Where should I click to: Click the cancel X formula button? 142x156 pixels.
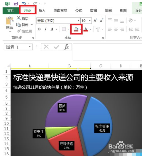point(46,47)
